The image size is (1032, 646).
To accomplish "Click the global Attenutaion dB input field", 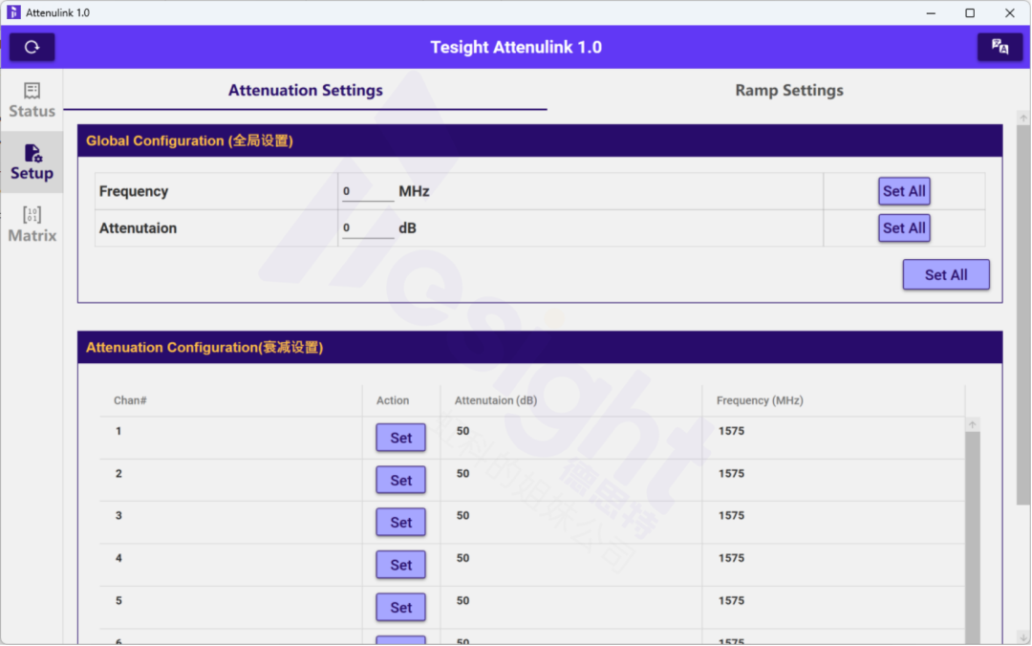I will pos(367,228).
